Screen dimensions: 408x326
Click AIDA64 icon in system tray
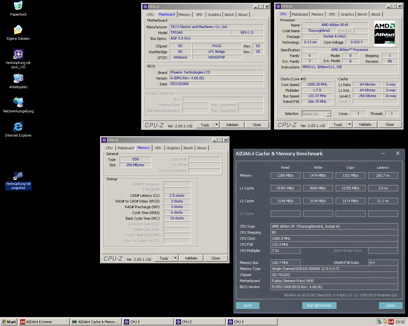(391, 322)
